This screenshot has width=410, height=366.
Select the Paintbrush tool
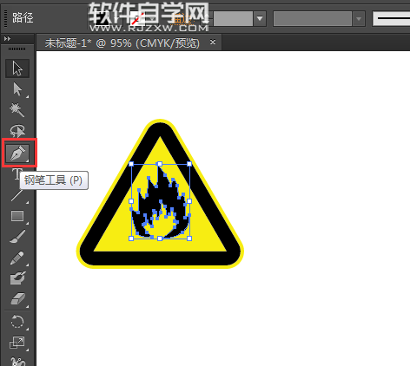pyautogui.click(x=17, y=237)
